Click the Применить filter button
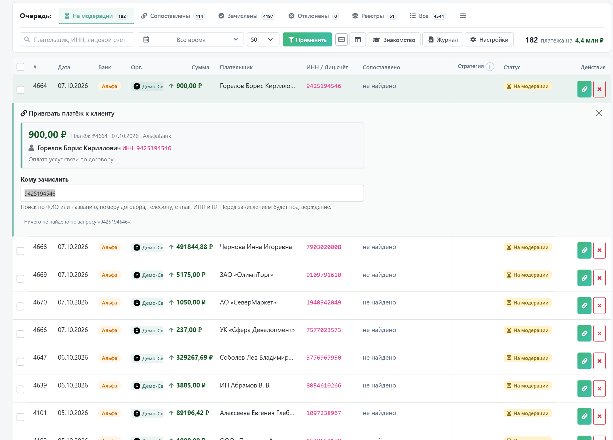Viewport: 613px width, 440px height. [307, 40]
